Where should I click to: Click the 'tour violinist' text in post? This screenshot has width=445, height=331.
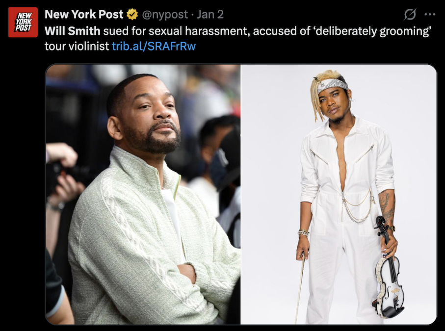coord(77,46)
